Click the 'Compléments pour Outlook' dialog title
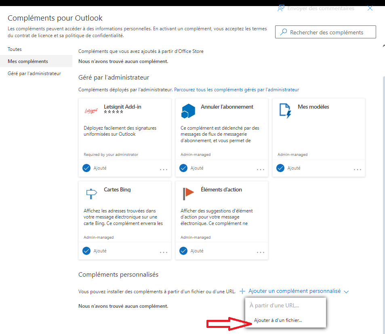The width and height of the screenshot is (385, 334). click(55, 18)
